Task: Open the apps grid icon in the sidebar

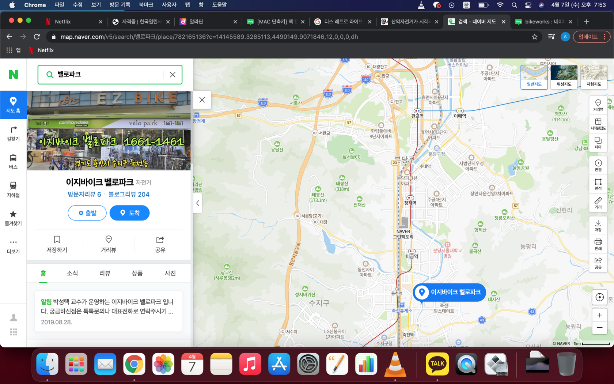Action: tap(14, 332)
